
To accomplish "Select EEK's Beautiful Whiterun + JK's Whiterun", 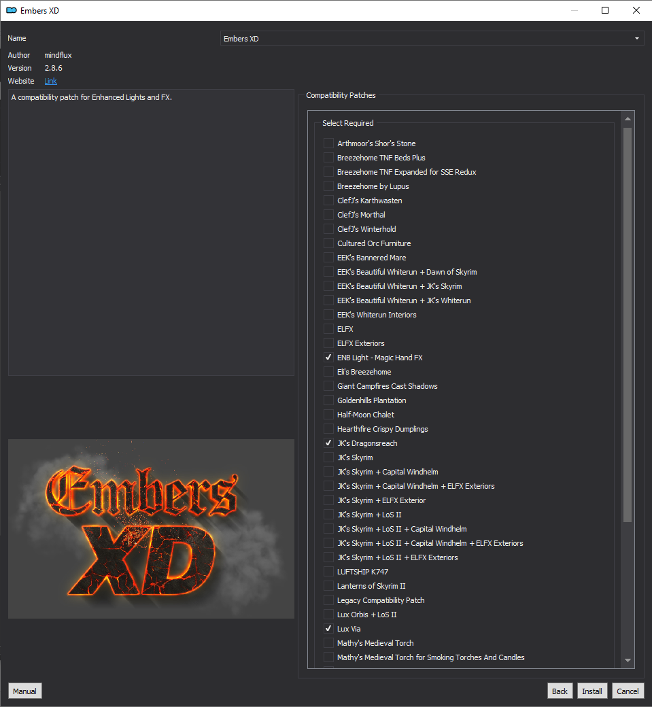I will (328, 300).
